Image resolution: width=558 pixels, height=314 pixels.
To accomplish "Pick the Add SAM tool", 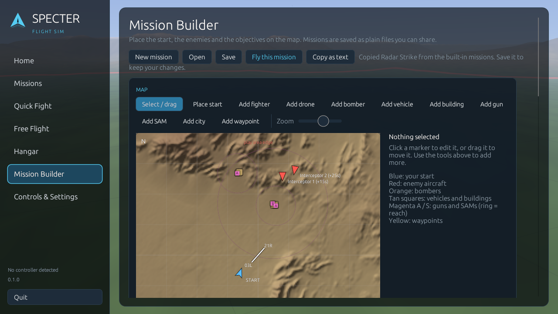I will pos(154,121).
